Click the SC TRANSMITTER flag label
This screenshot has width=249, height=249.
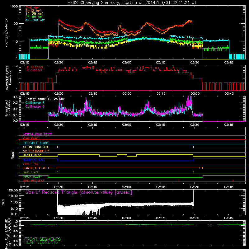[x=36, y=151]
